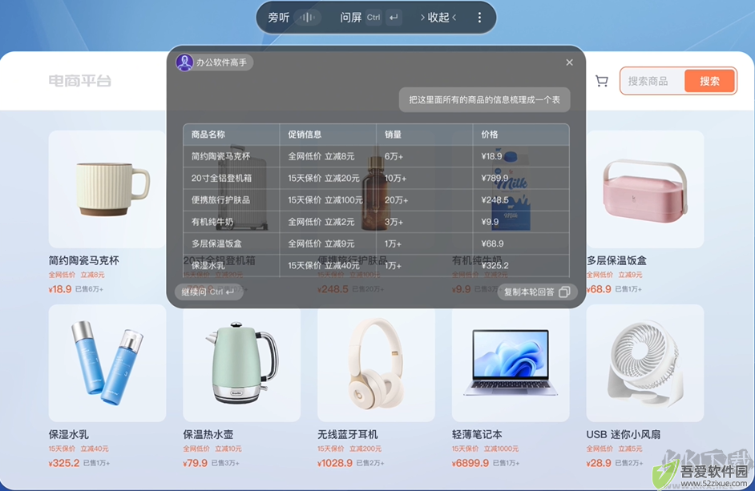This screenshot has width=755, height=491.
Task: Open the pink lunch box product image
Action: pyautogui.click(x=644, y=189)
